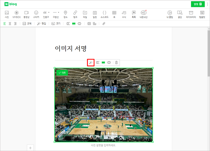Expand the 인용구 quote style dropdown
210x151 pixels.
point(49,13)
